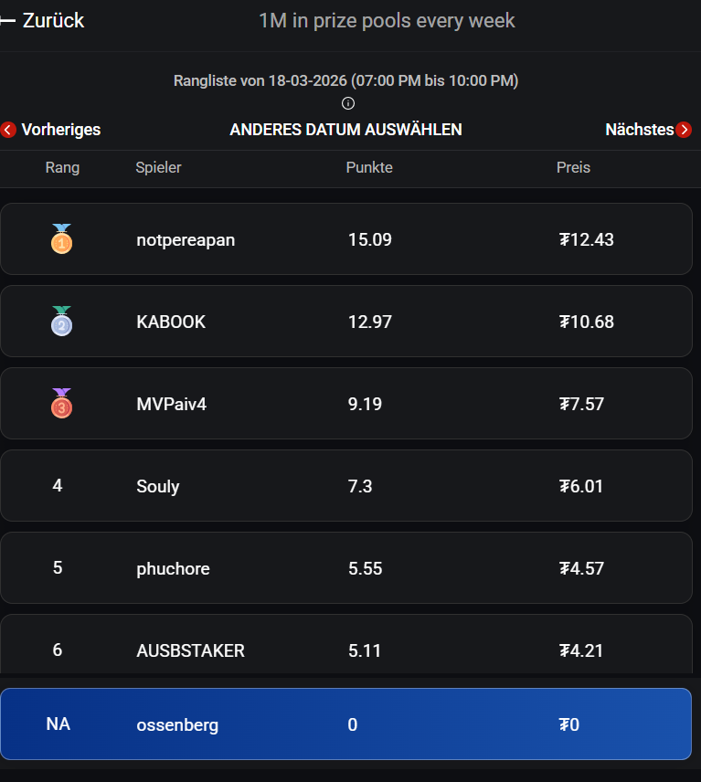Click the gold first-place medal icon
The width and height of the screenshot is (701, 782).
[x=62, y=238]
